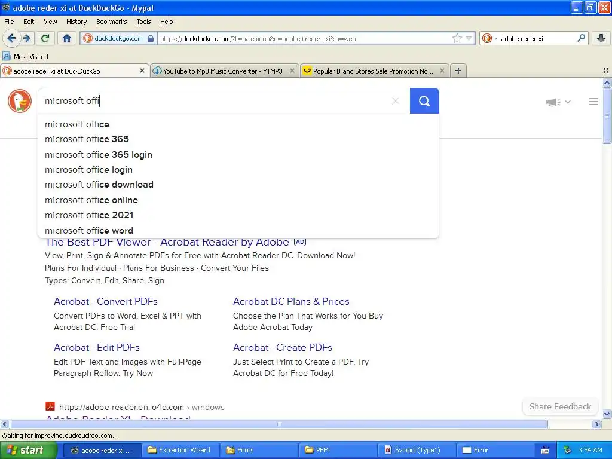612x459 pixels.
Task: Click the vertical scrollbar up arrow
Action: point(607,82)
